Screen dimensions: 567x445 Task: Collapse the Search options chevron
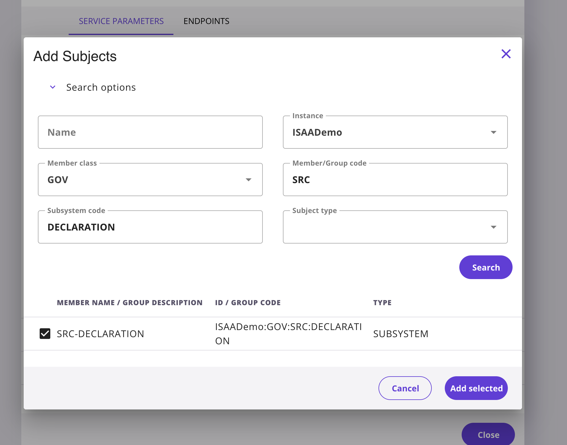pyautogui.click(x=53, y=87)
